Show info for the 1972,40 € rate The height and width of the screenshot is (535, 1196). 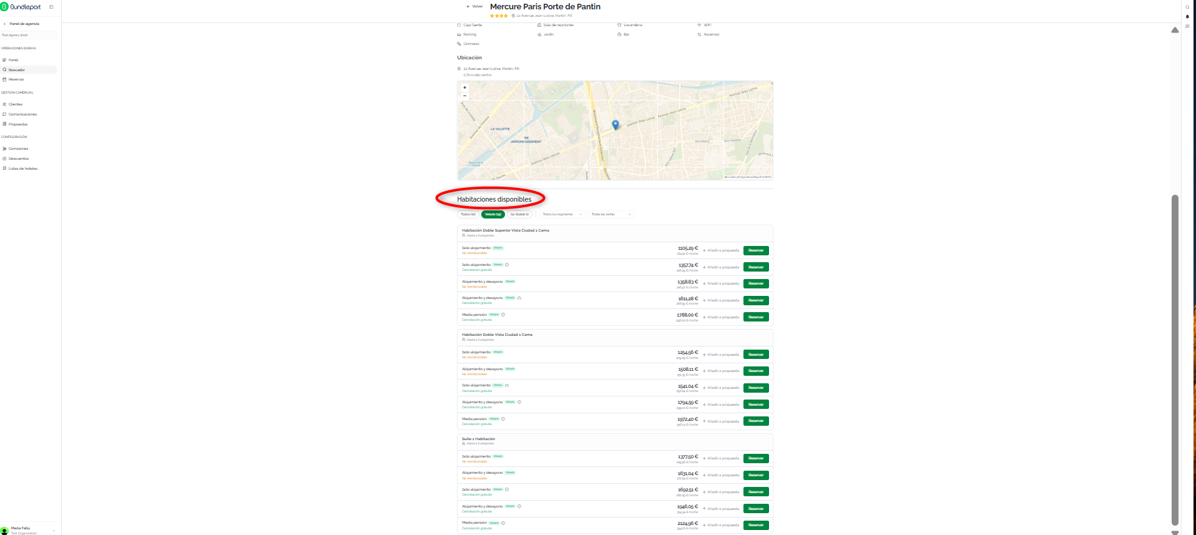[x=503, y=419]
